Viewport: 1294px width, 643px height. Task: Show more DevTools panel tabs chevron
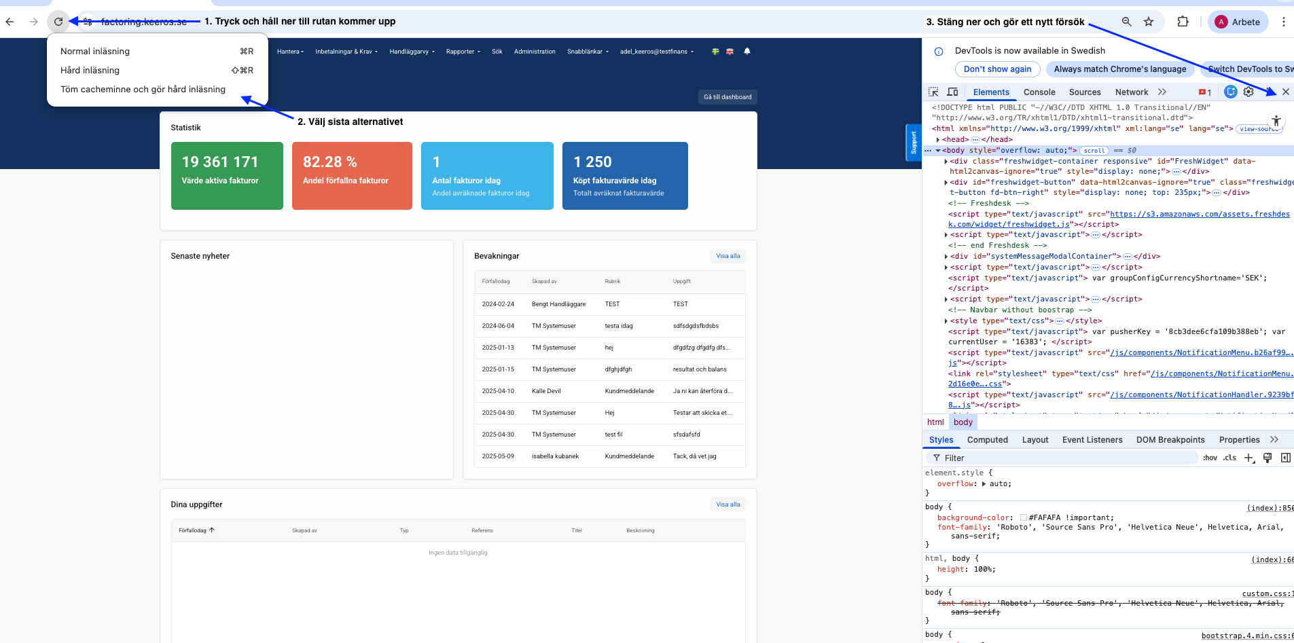pyautogui.click(x=1162, y=92)
